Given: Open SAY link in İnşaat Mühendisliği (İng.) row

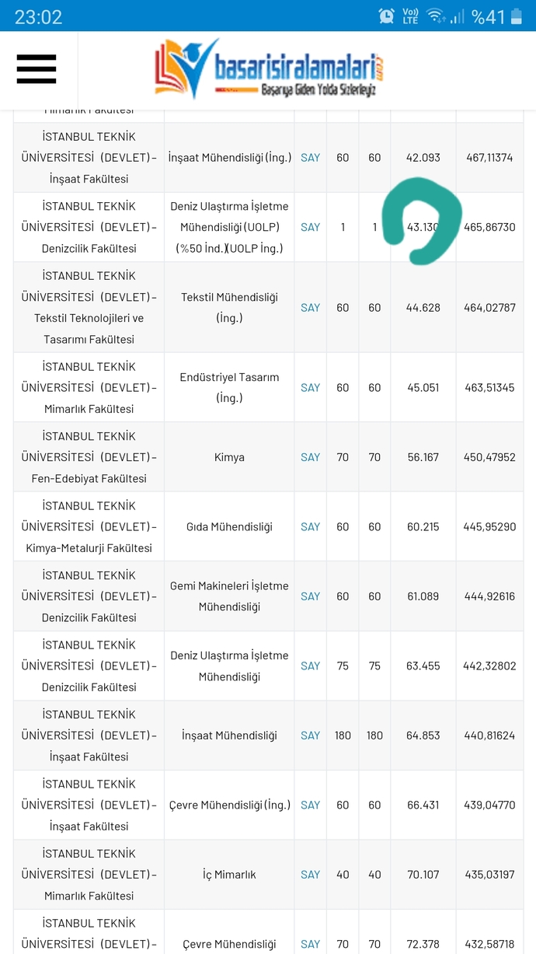Looking at the screenshot, I should click(x=310, y=157).
